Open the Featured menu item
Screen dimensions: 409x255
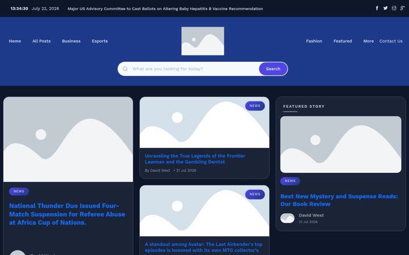pyautogui.click(x=343, y=41)
